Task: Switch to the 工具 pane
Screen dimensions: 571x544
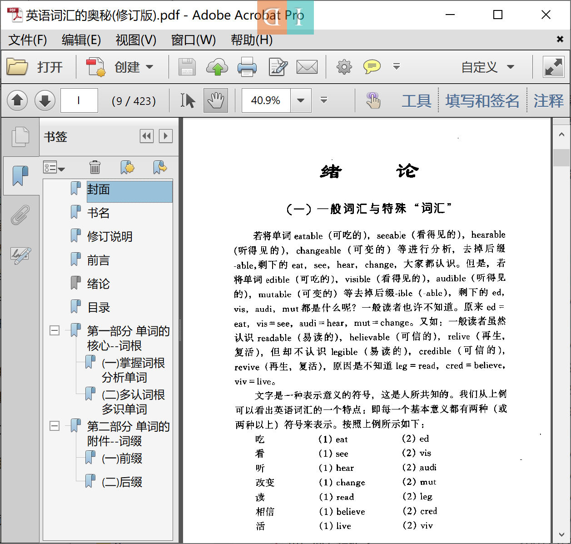Action: (x=417, y=100)
